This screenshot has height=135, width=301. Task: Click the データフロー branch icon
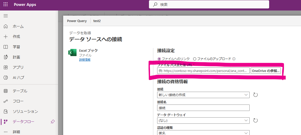point(6,122)
